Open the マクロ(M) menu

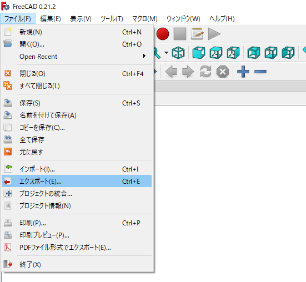tap(145, 19)
